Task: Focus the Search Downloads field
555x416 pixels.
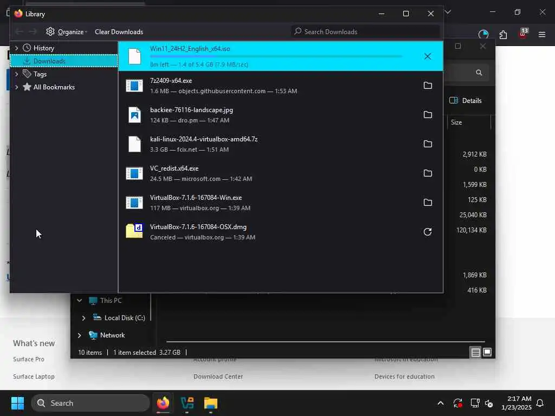Action: (366, 32)
